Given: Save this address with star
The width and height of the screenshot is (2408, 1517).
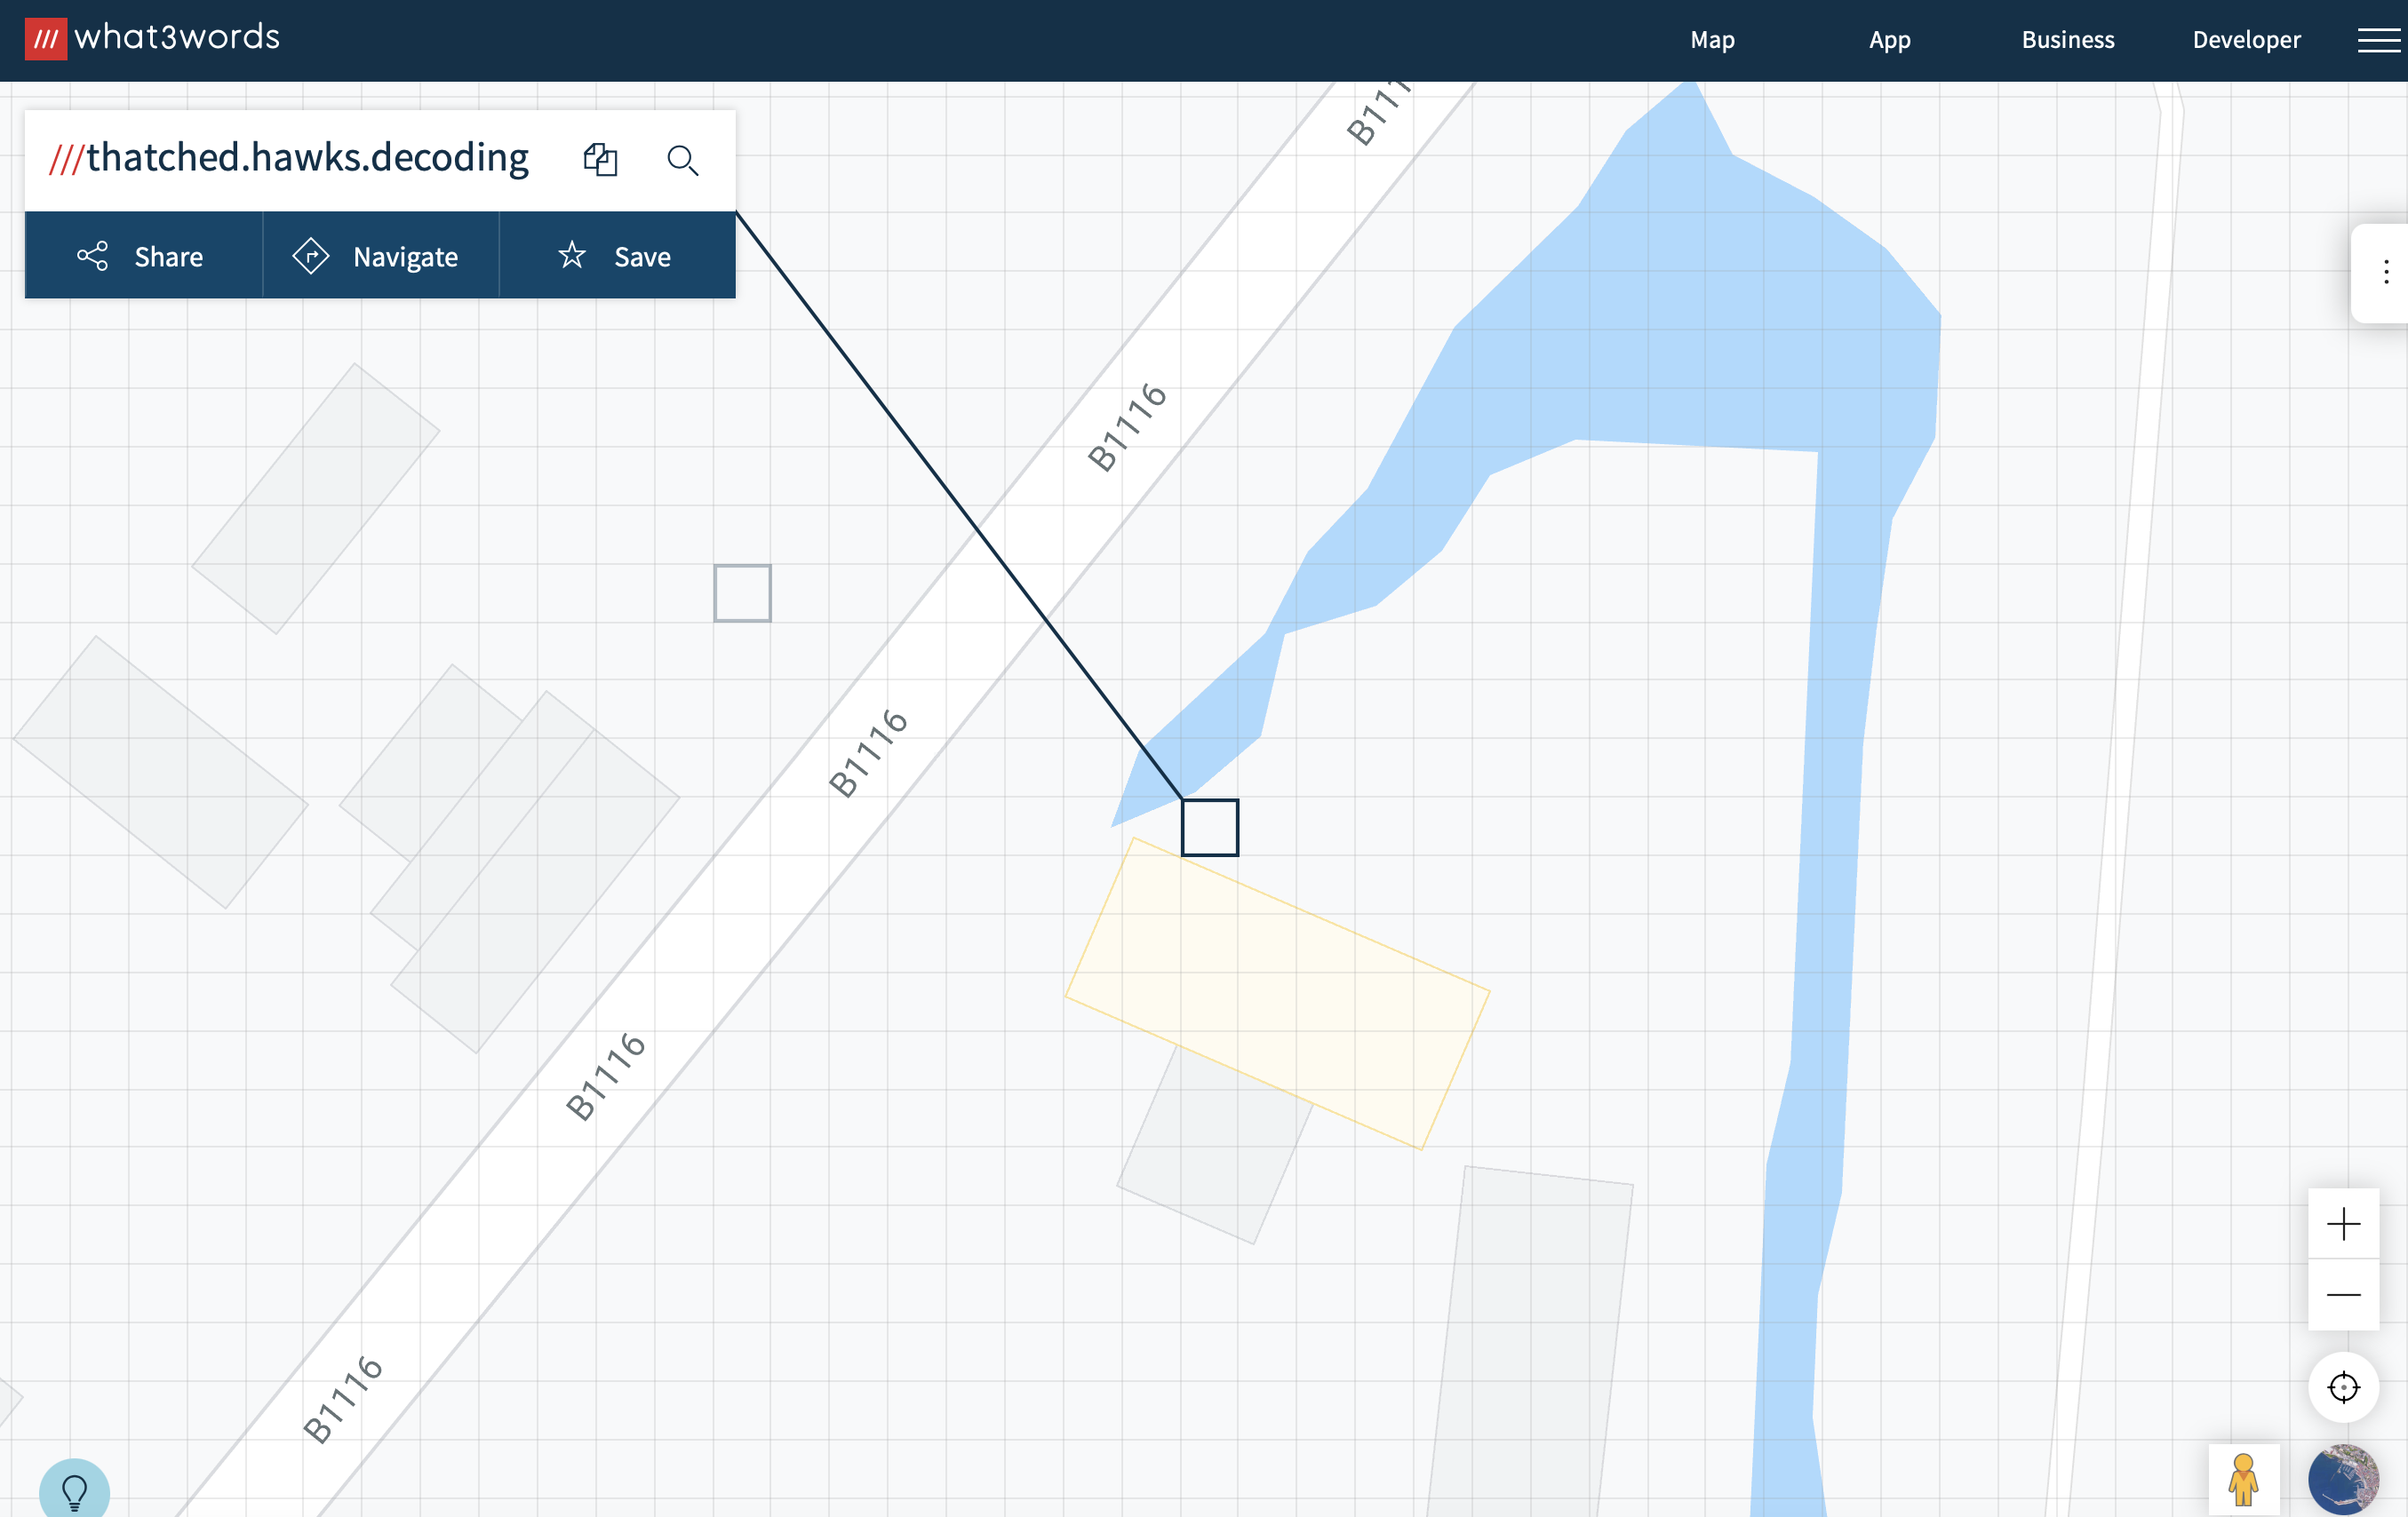Looking at the screenshot, I should click(x=618, y=257).
